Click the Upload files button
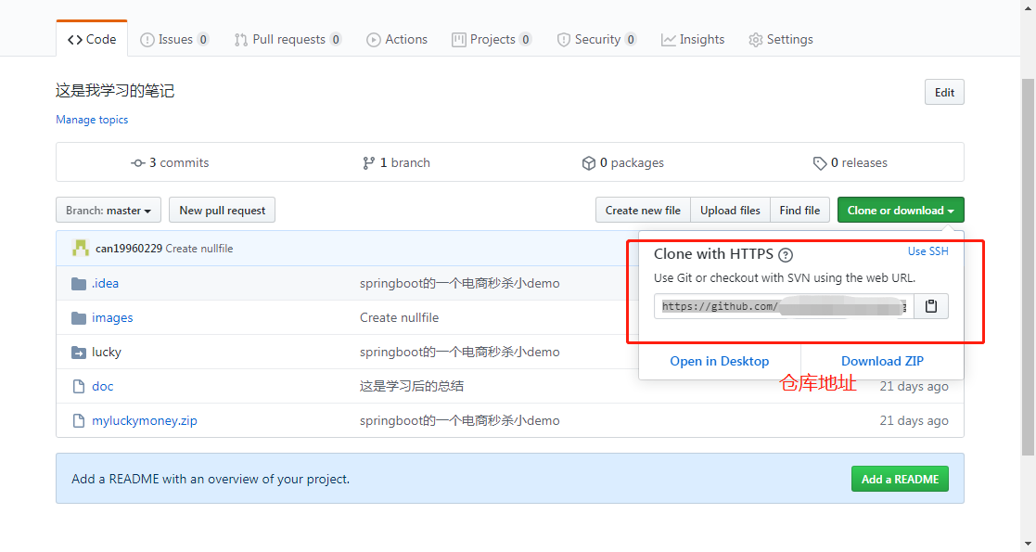 point(730,211)
